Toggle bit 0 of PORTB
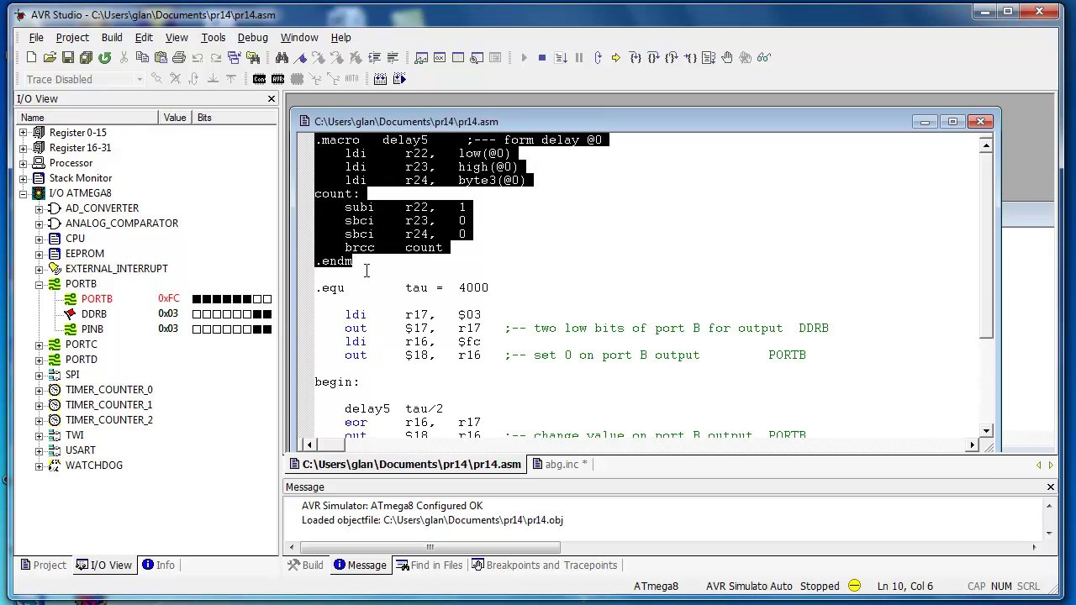Image resolution: width=1076 pixels, height=605 pixels. 267,299
